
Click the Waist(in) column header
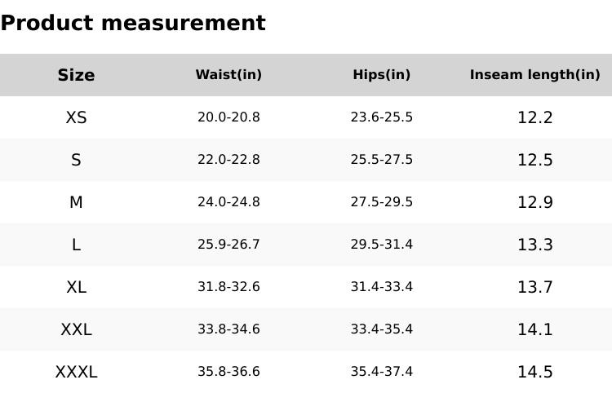pos(228,75)
